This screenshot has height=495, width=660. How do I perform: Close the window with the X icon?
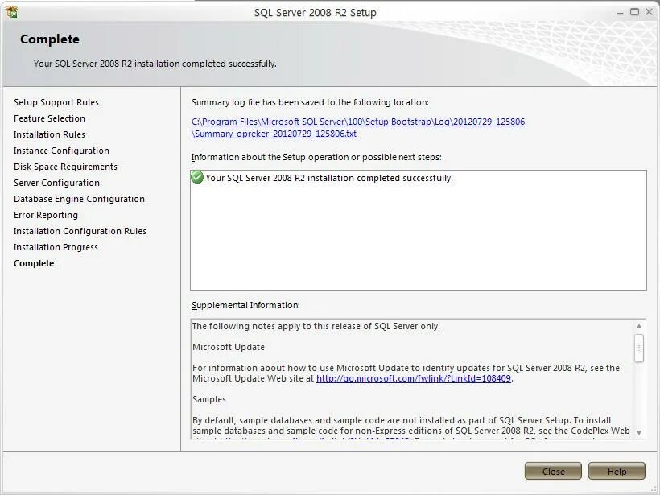pyautogui.click(x=650, y=12)
